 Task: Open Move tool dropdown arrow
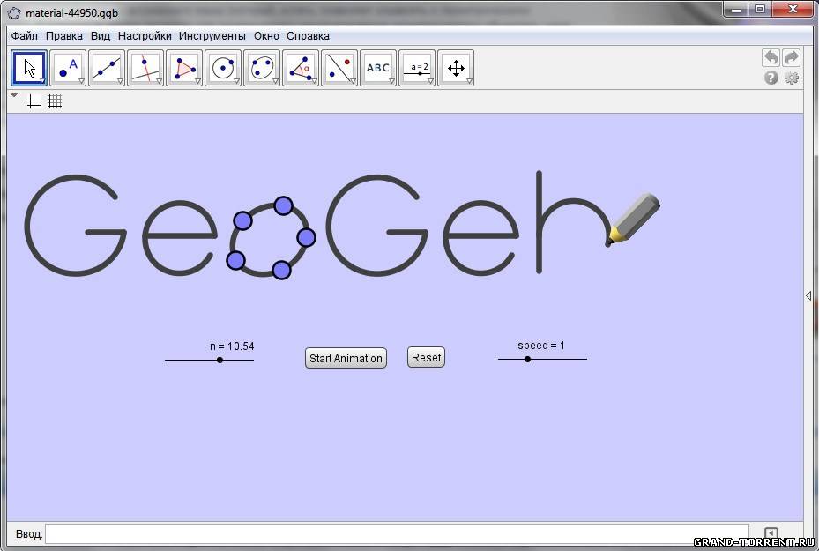coord(42,81)
